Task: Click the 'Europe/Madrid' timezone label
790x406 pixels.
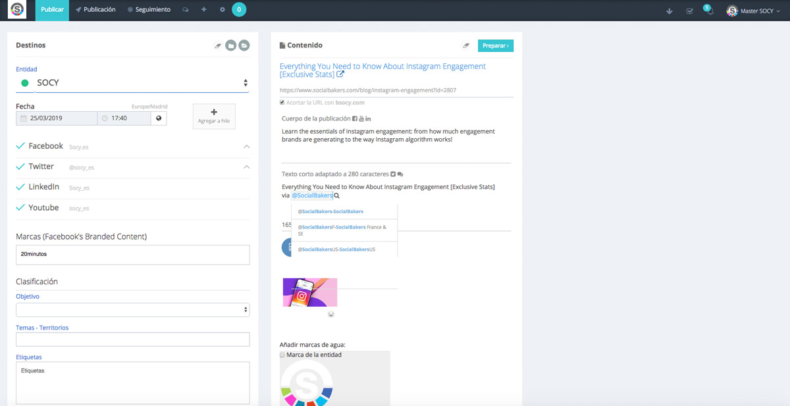Action: pos(149,107)
